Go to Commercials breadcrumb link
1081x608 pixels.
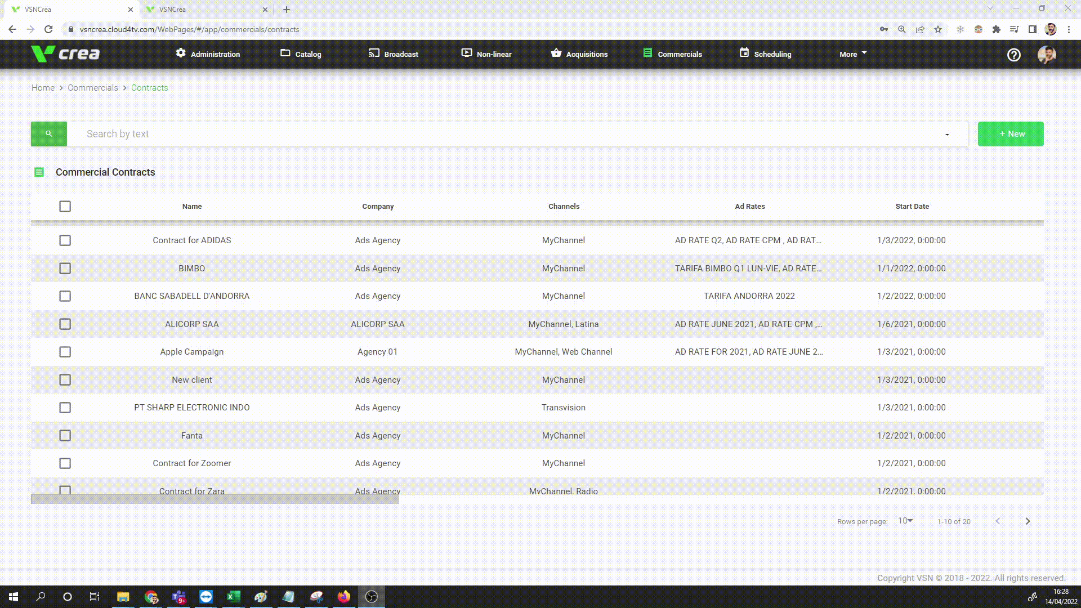tap(93, 88)
